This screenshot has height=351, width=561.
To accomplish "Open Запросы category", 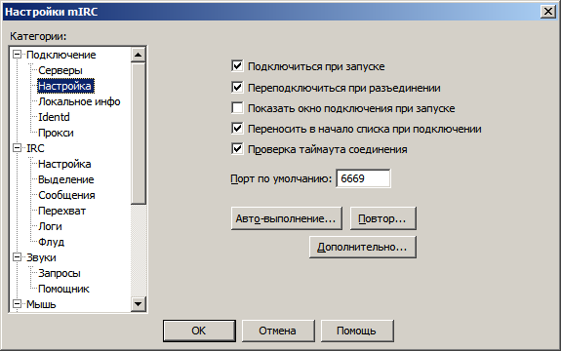I will pyautogui.click(x=60, y=273).
